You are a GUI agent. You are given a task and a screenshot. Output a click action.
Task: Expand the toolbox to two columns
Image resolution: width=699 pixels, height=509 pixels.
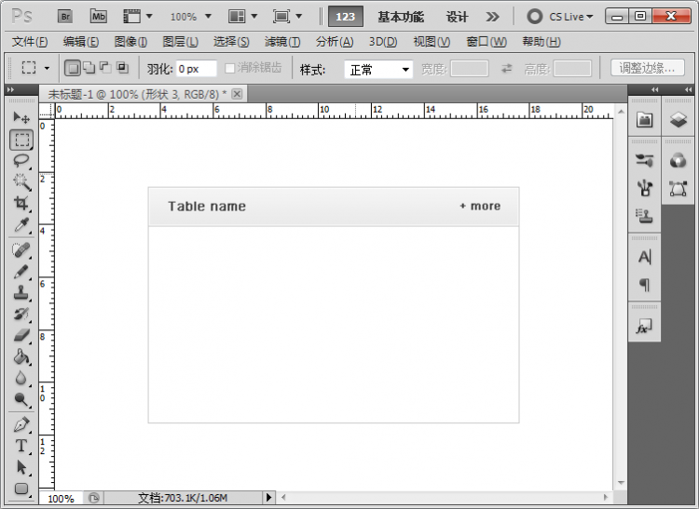coord(10,89)
